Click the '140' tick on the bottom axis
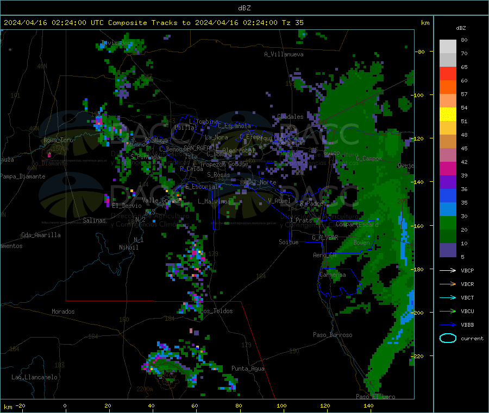Screen dimensions: 489x413 tap(368, 405)
